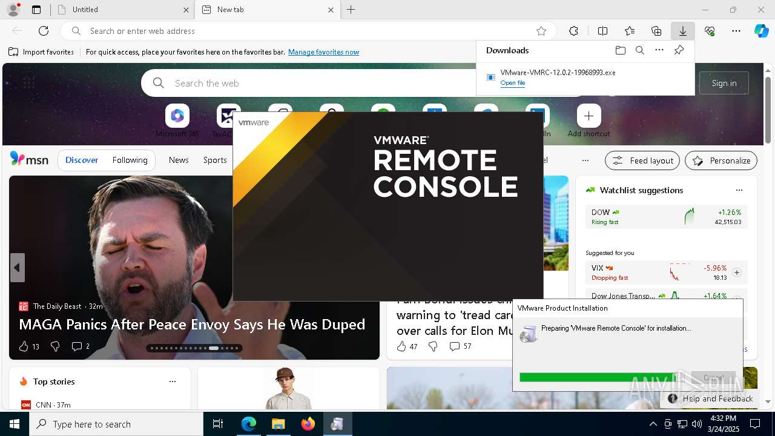Dislike the MAGA Panics article
Image resolution: width=775 pixels, height=436 pixels.
click(x=55, y=346)
